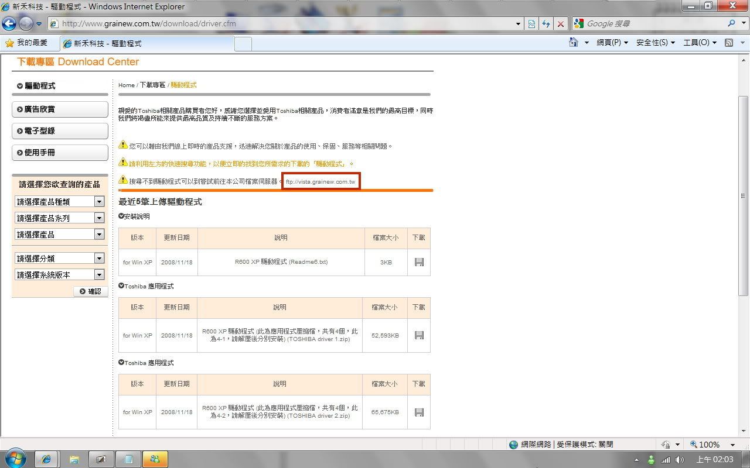Show hidden tray icons arrow
The width and height of the screenshot is (750, 468).
pyautogui.click(x=637, y=460)
